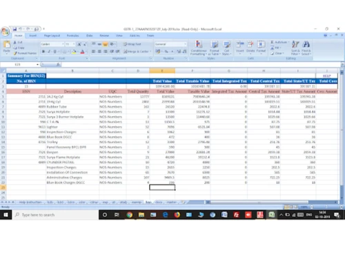Toggle Top Align vertical alignment
Image resolution: width=345 pixels, height=259 pixels.
(x=93, y=44)
